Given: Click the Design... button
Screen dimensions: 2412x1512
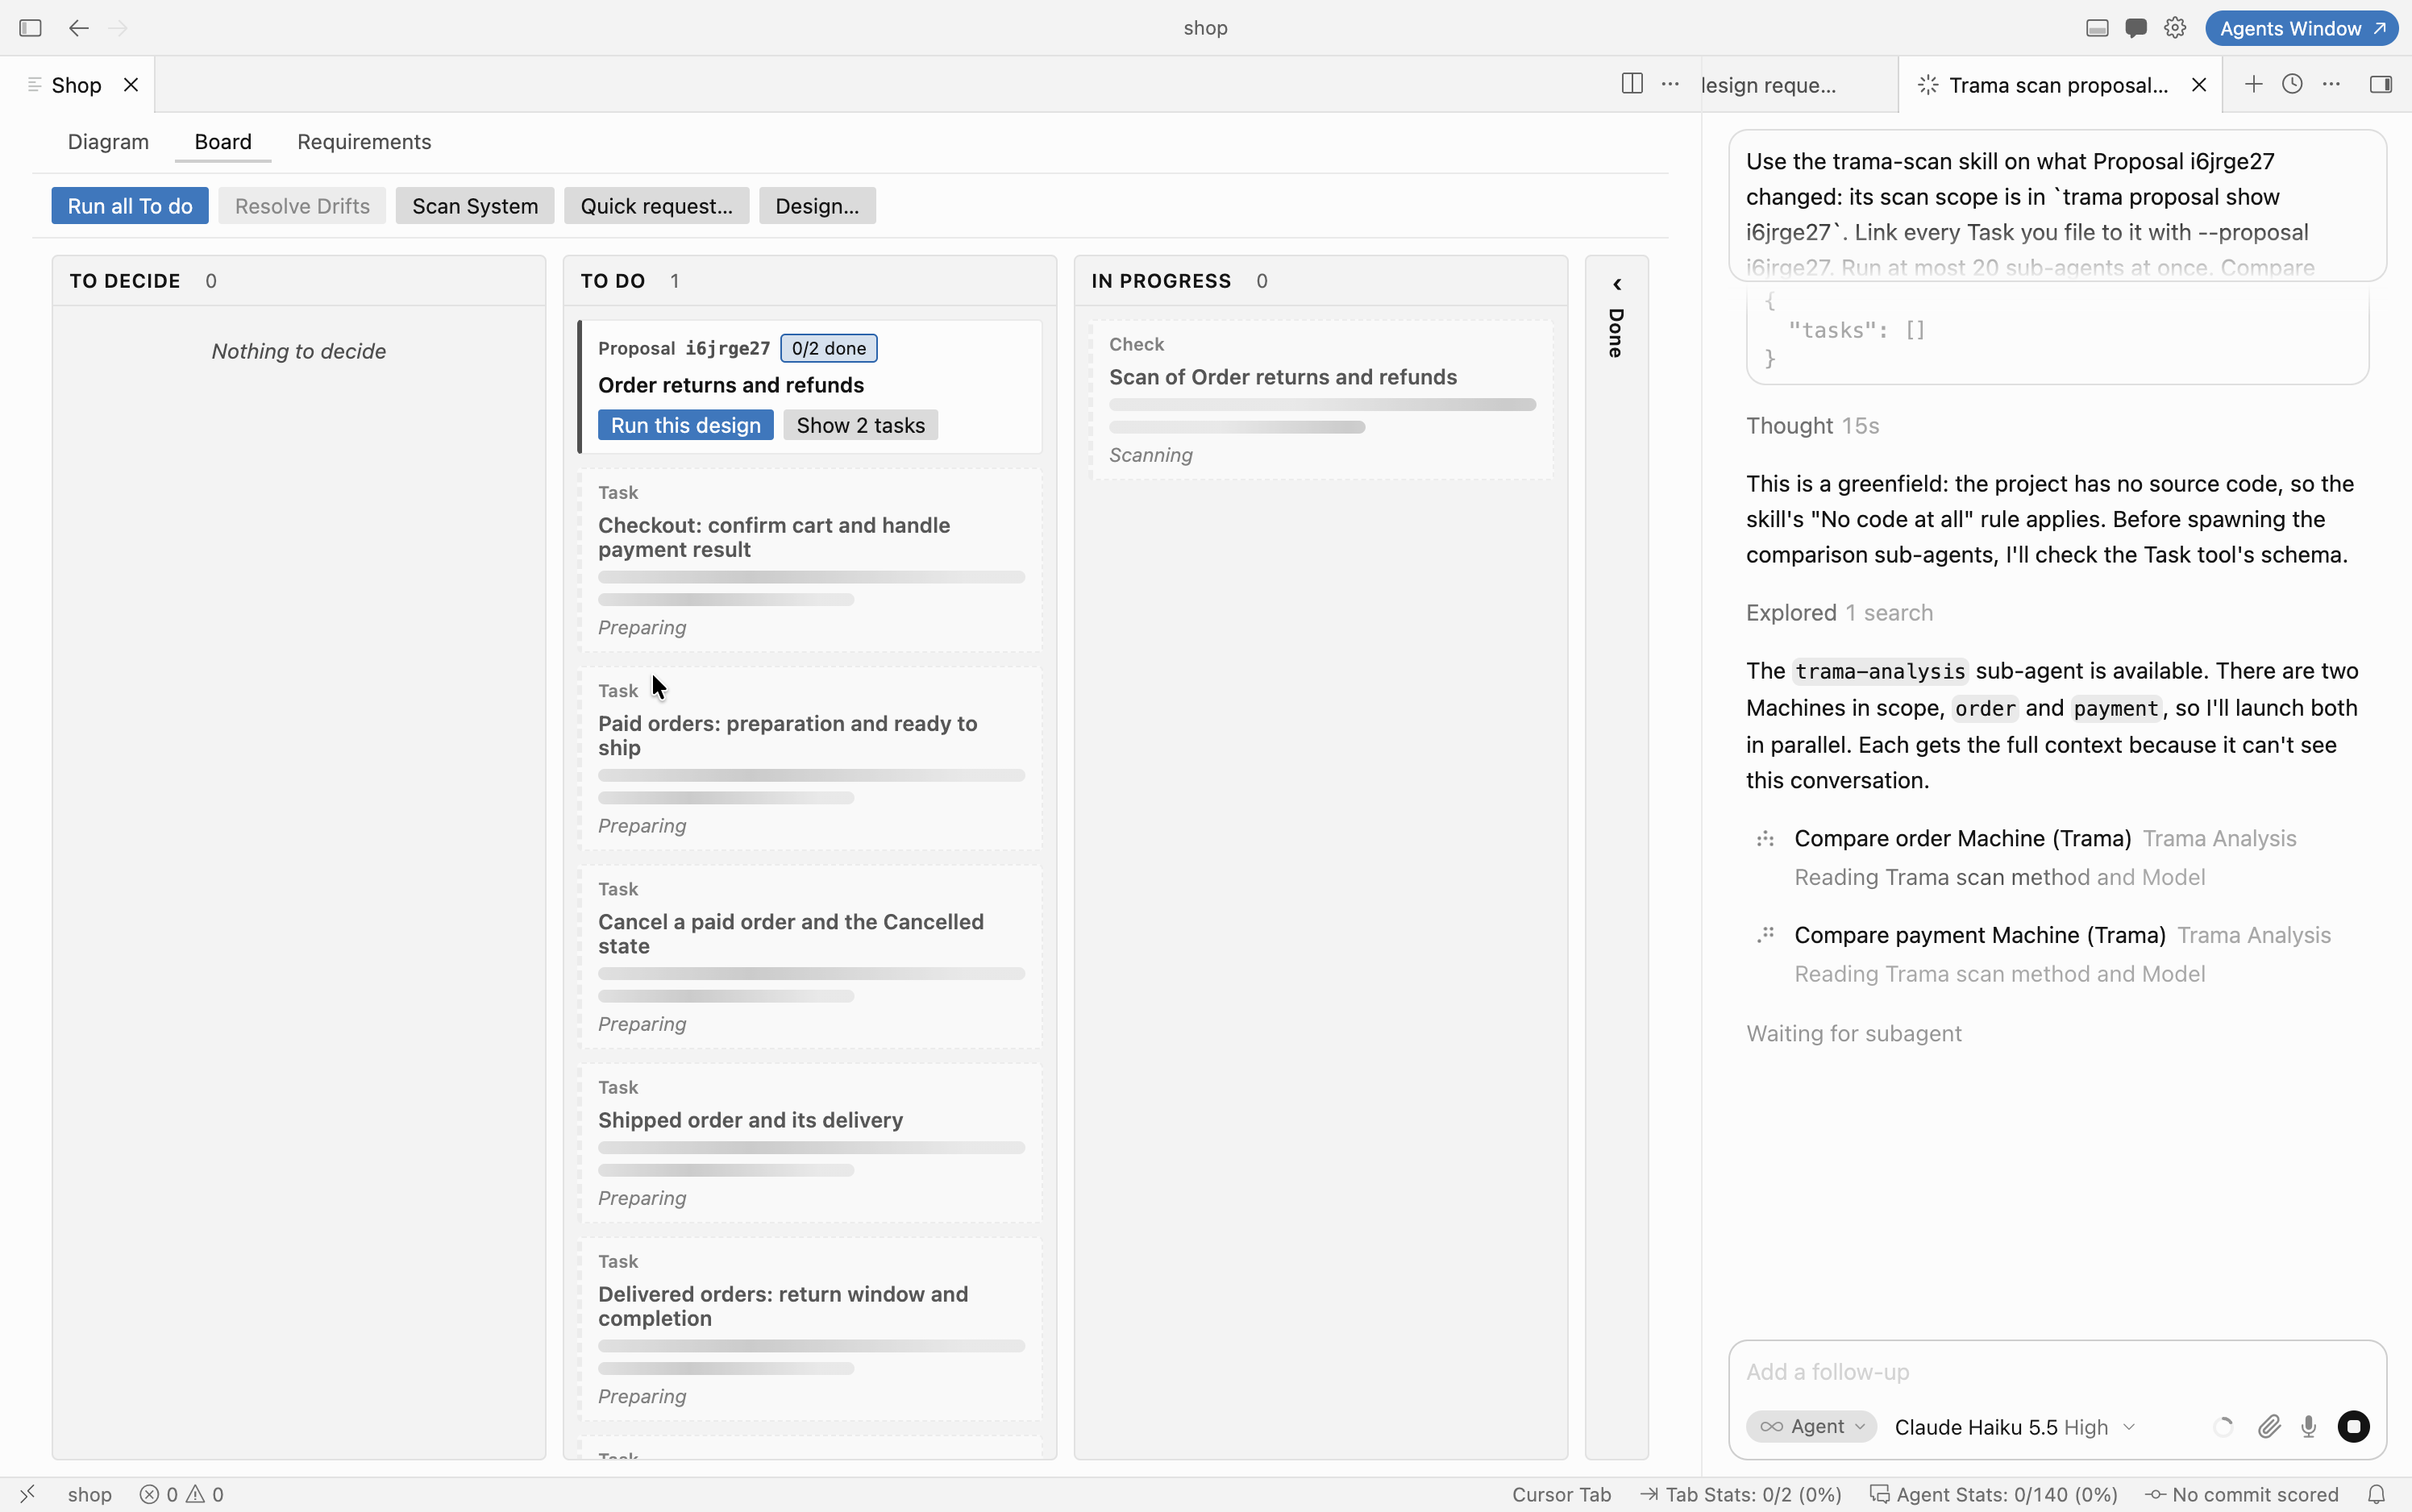Looking at the screenshot, I should click(817, 206).
